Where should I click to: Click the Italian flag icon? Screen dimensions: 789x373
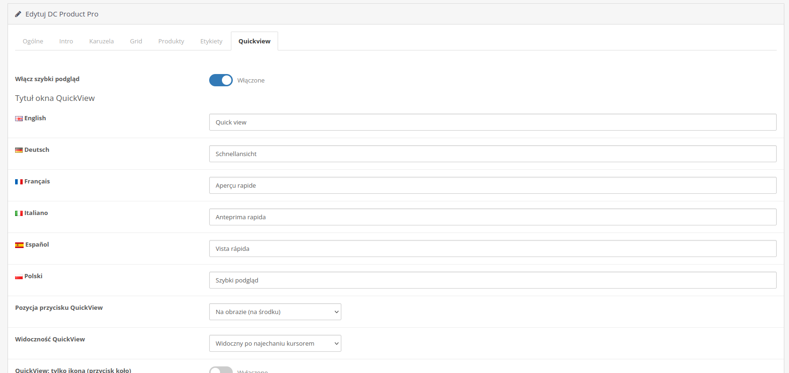pos(19,214)
